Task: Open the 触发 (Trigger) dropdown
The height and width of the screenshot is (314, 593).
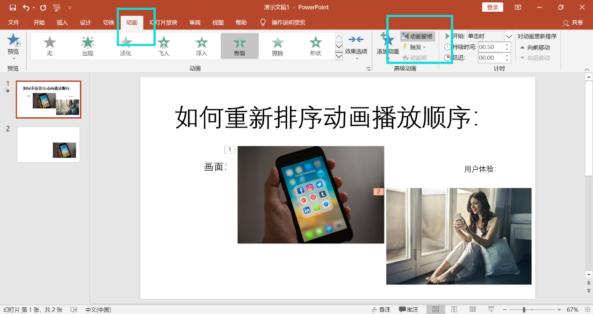Action: 416,47
